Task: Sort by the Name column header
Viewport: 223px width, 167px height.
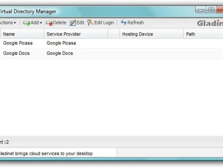Action: [x=22, y=34]
